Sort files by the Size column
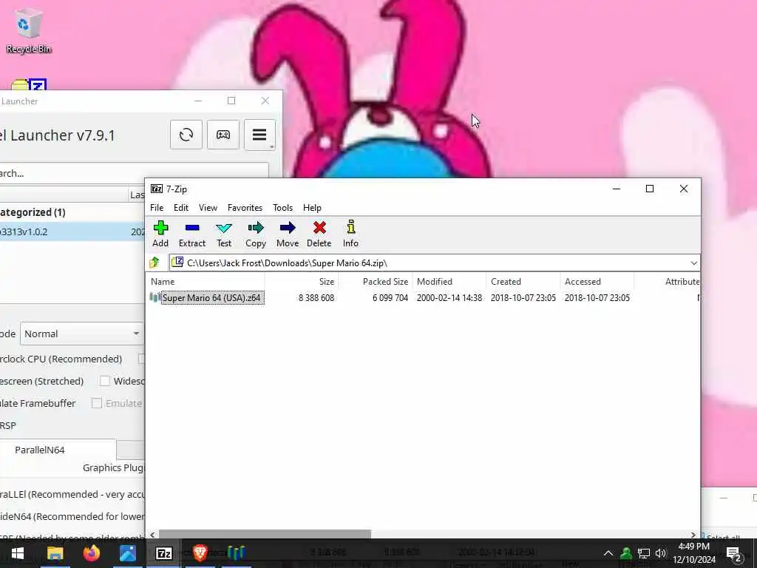The height and width of the screenshot is (568, 757). pos(302,282)
